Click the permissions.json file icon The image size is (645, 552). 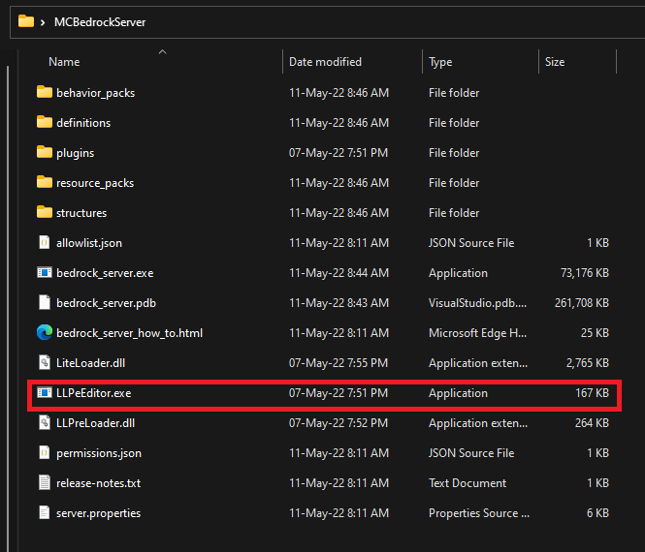[45, 452]
